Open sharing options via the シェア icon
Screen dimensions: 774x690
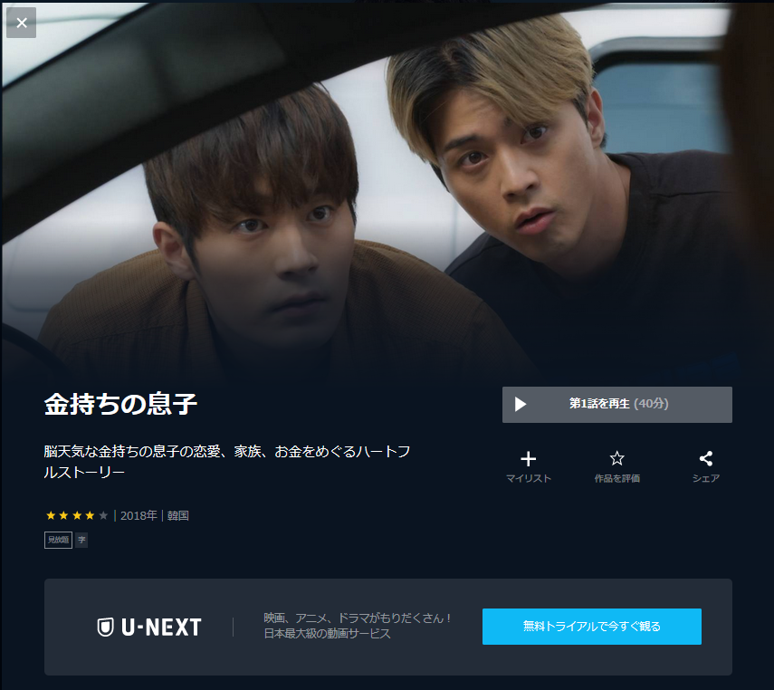706,458
